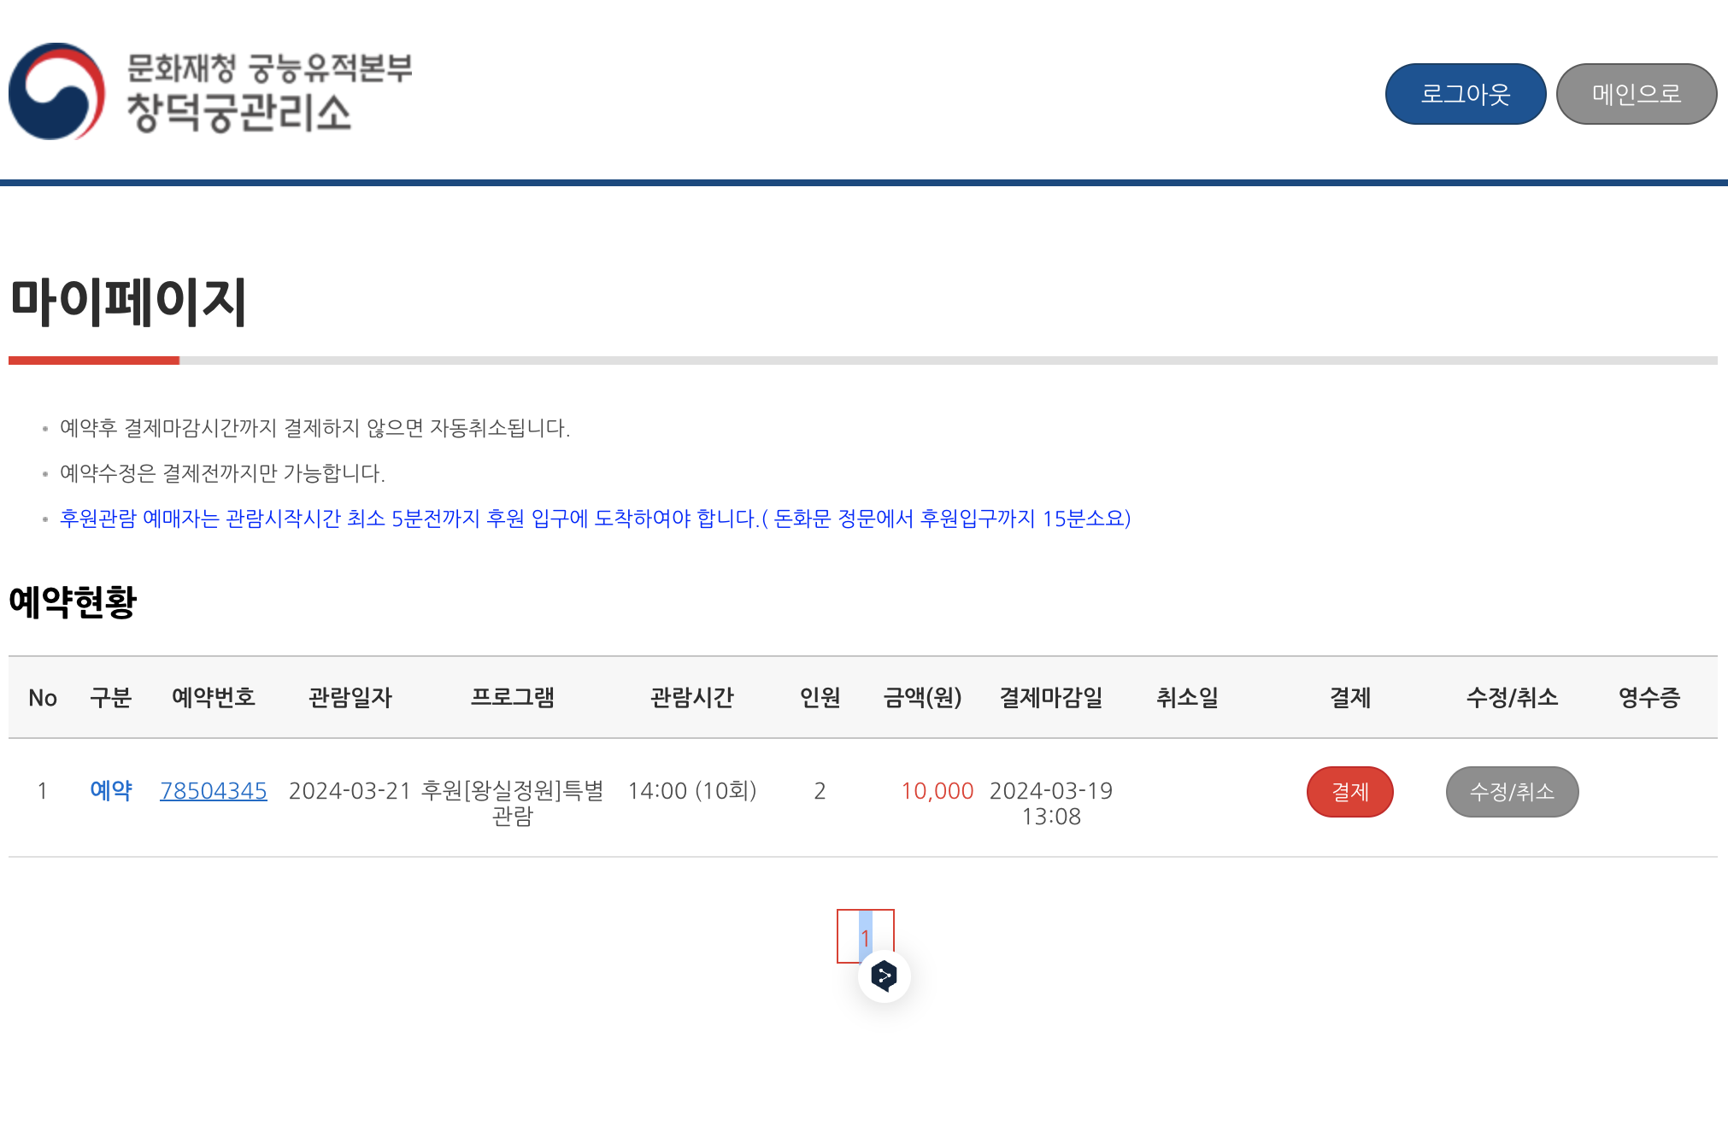Click the 영수증 column header

(1649, 698)
